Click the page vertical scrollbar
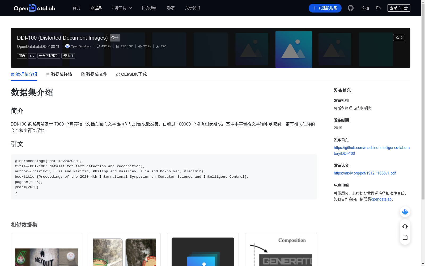 (423, 101)
